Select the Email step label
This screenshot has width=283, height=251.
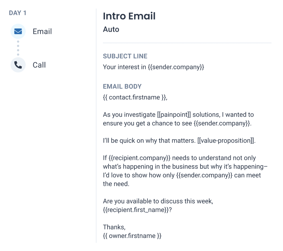42,31
